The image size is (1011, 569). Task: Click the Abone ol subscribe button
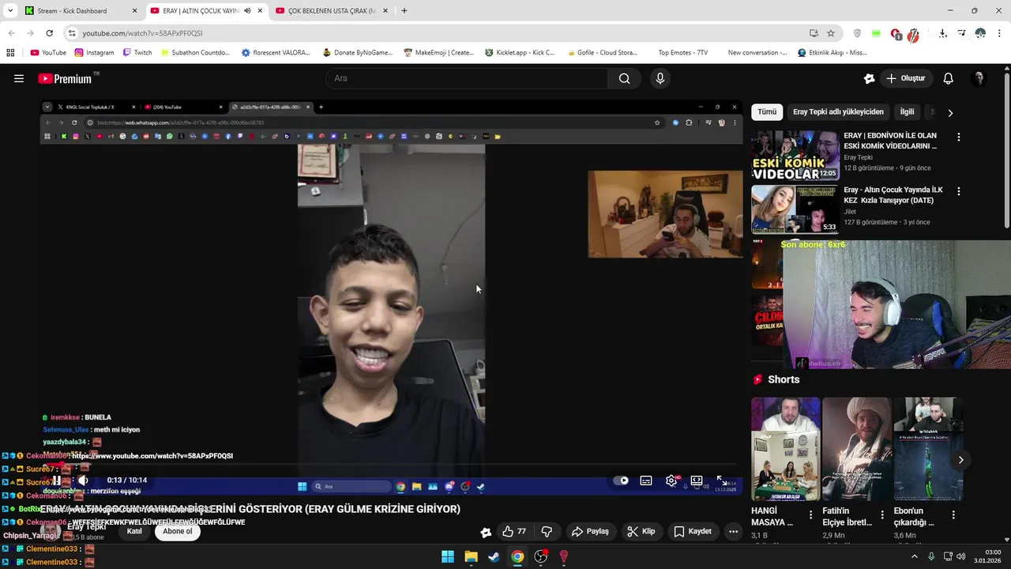(178, 531)
